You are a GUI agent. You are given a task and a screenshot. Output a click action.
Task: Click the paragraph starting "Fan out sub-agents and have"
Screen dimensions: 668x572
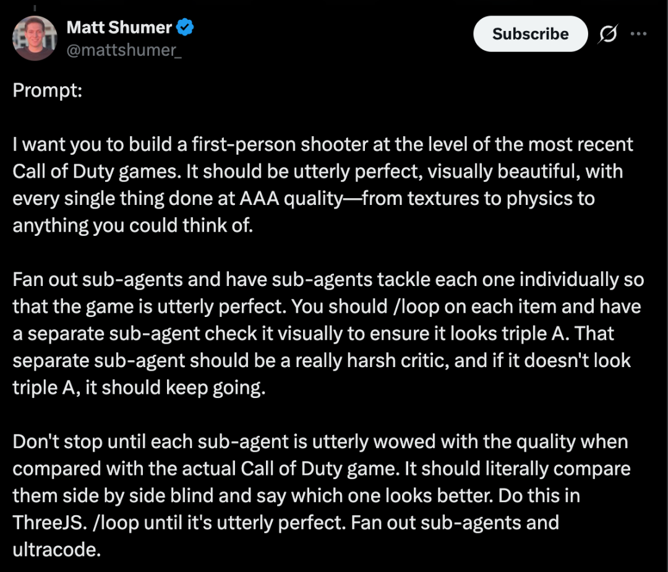[x=328, y=333]
